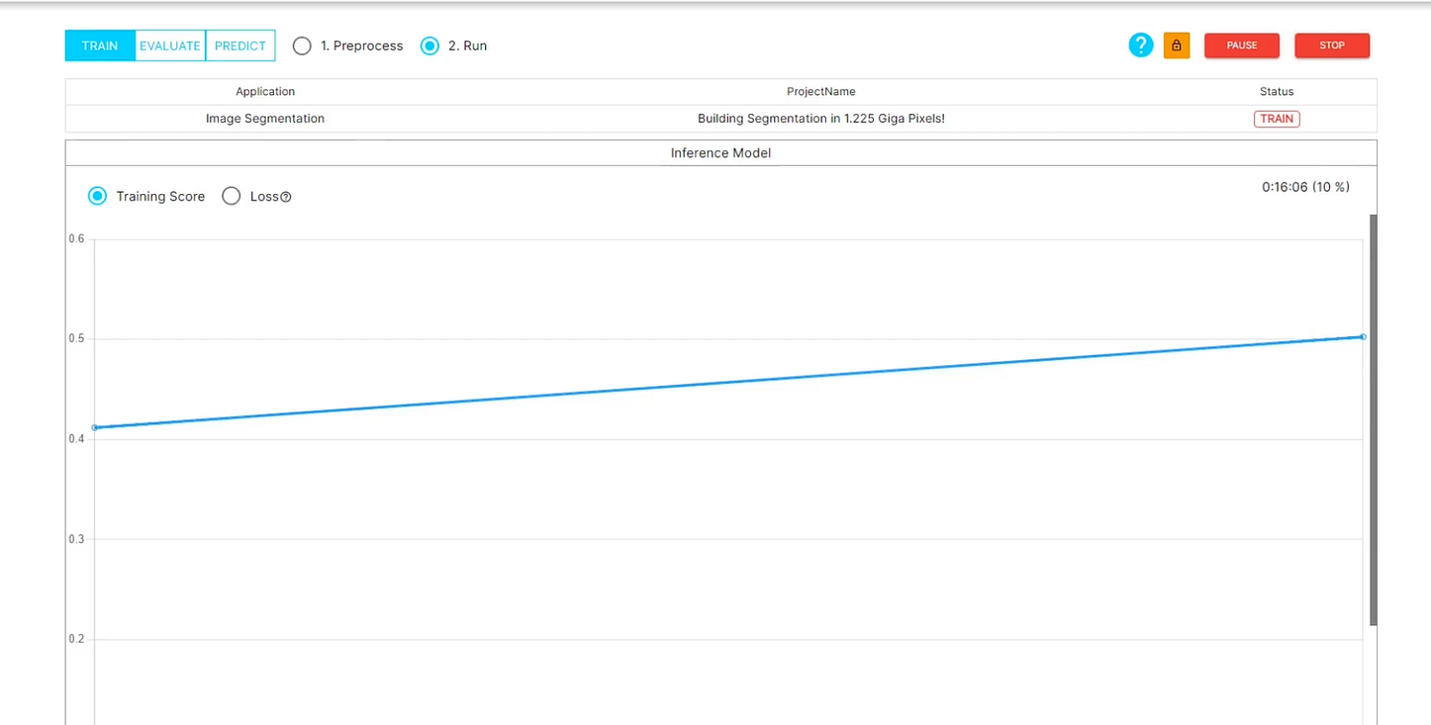Open the blue help question mark icon
The width and height of the screenshot is (1431, 725).
pos(1141,45)
